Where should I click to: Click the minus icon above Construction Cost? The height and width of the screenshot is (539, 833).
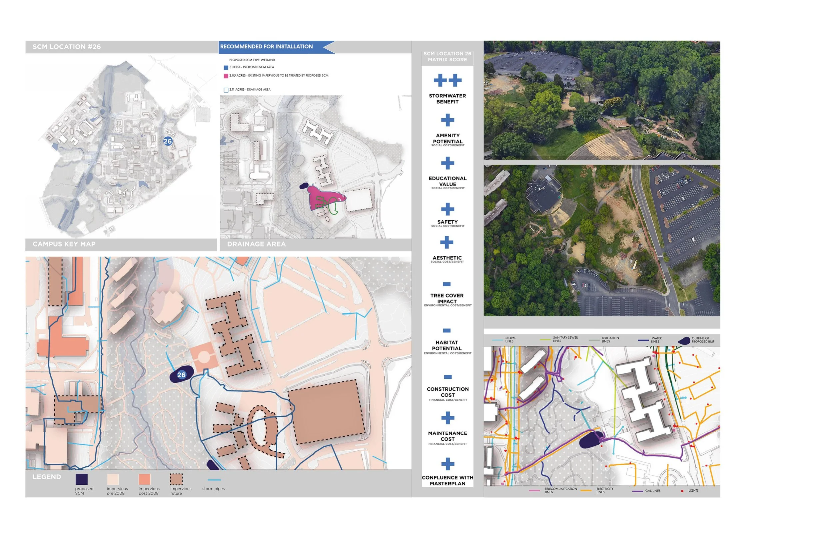(x=447, y=377)
